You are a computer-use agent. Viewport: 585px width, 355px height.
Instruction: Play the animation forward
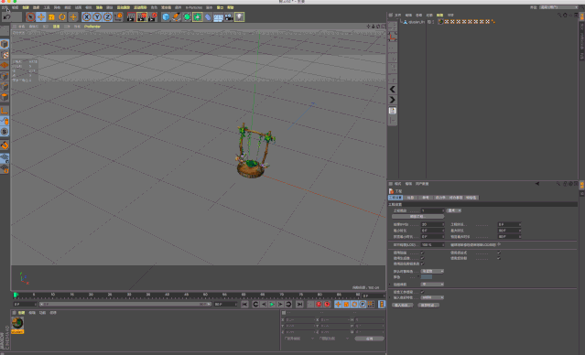[x=272, y=305]
